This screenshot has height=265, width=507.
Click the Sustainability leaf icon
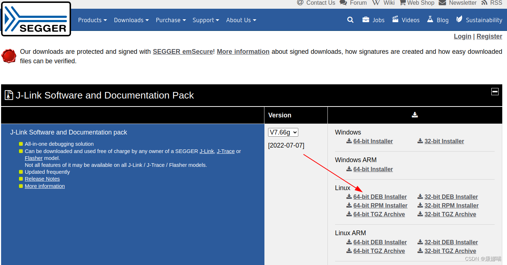[x=459, y=19]
